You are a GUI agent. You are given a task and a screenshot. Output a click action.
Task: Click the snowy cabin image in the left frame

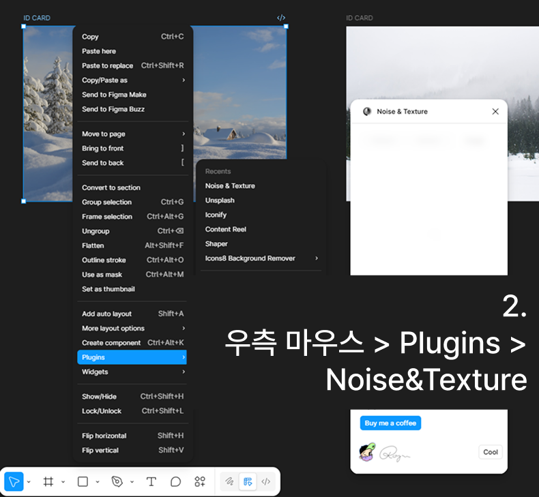point(240,93)
